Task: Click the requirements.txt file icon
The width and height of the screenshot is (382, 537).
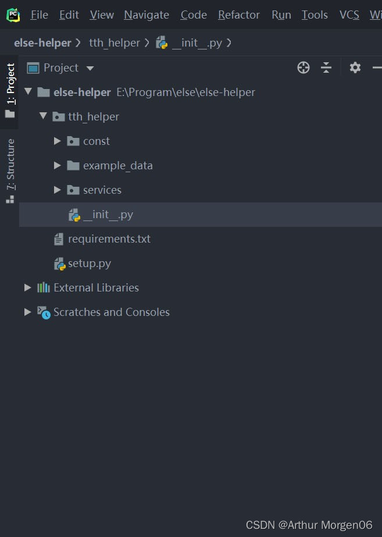Action: [58, 239]
